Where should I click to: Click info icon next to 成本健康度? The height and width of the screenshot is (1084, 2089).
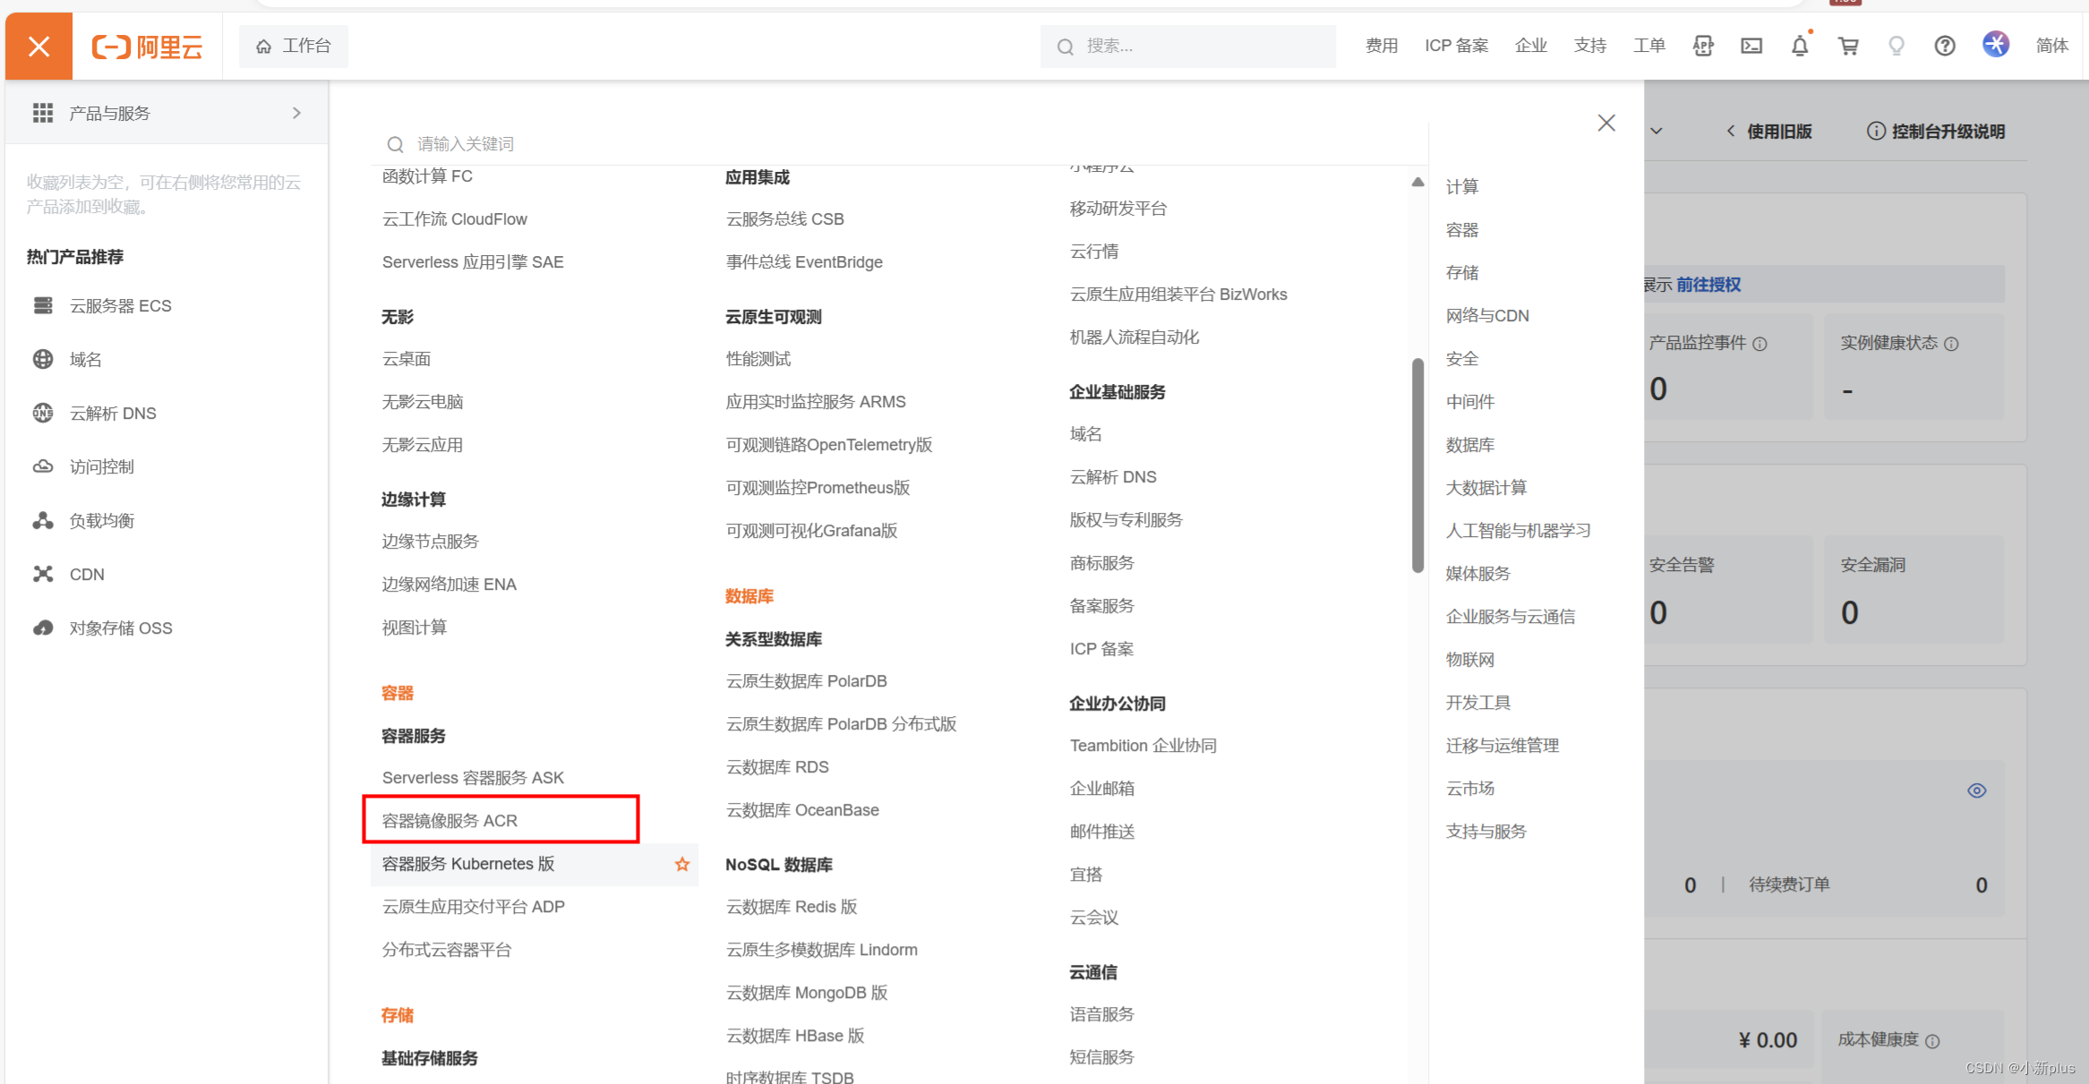1932,1041
